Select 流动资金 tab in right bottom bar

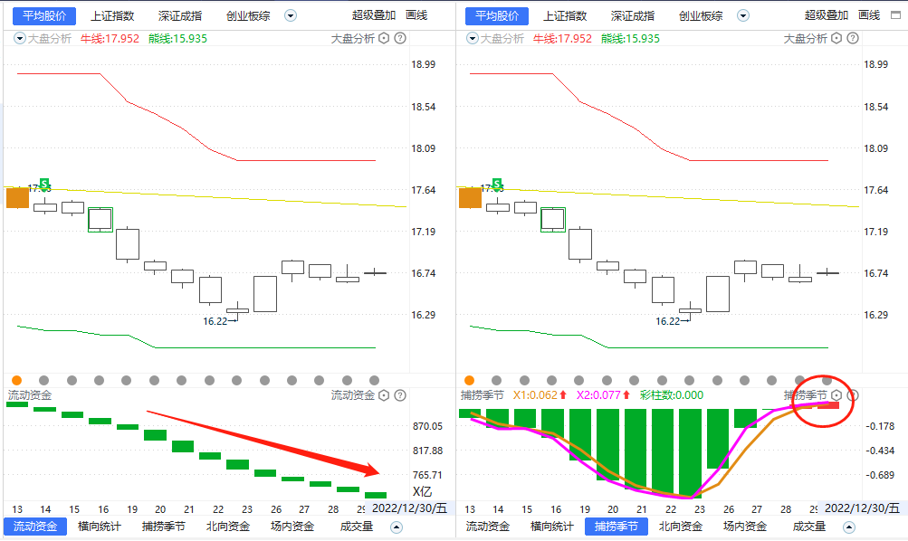click(x=488, y=527)
